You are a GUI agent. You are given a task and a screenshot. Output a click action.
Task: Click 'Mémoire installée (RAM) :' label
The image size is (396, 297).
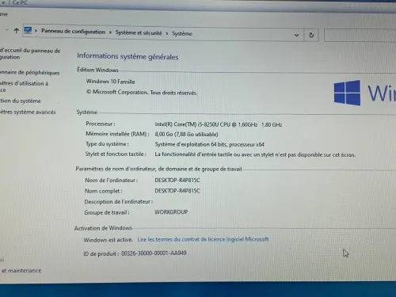[x=117, y=134]
